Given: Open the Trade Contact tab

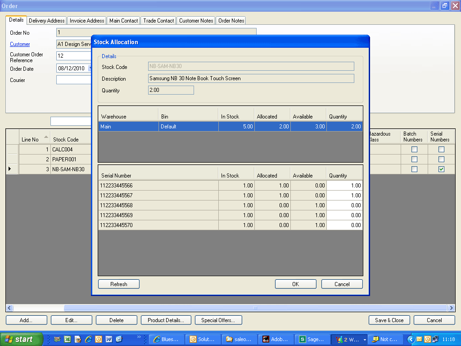Looking at the screenshot, I should (158, 21).
